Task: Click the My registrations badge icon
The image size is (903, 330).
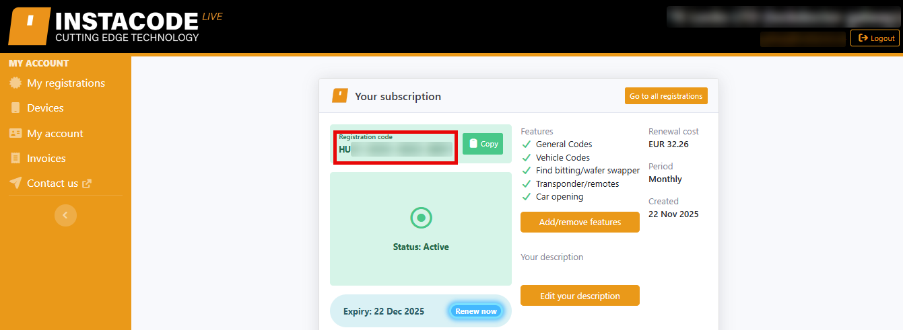Action: click(x=15, y=83)
